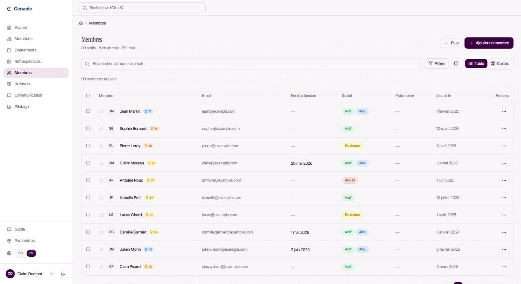Open the Plus options menu

tap(451, 43)
